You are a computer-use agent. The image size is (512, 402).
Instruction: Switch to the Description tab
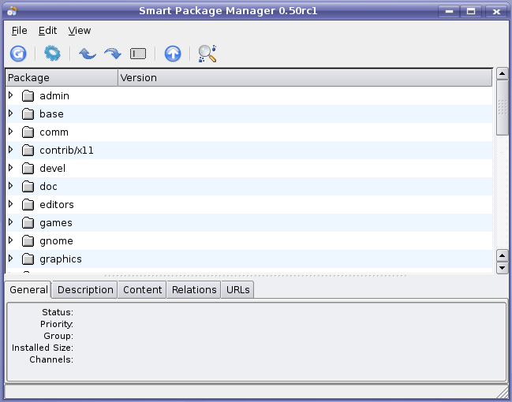[x=85, y=290]
